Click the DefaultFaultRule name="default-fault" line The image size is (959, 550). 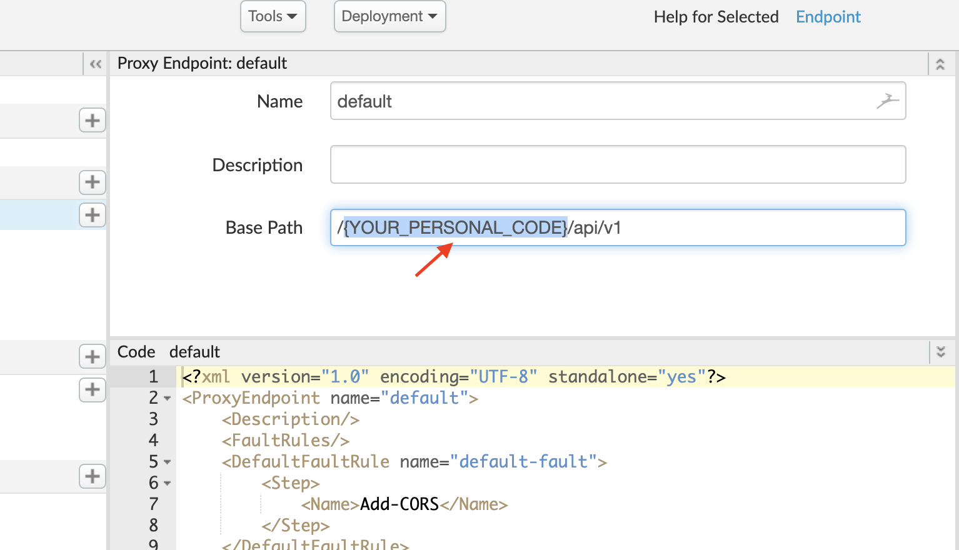pos(414,462)
